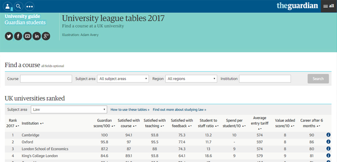Select King's College score 84.6
The width and height of the screenshot is (337, 162).
[104, 156]
